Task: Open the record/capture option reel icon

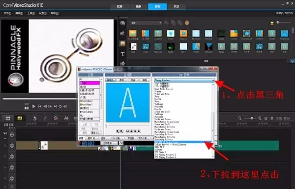Action: (56, 118)
